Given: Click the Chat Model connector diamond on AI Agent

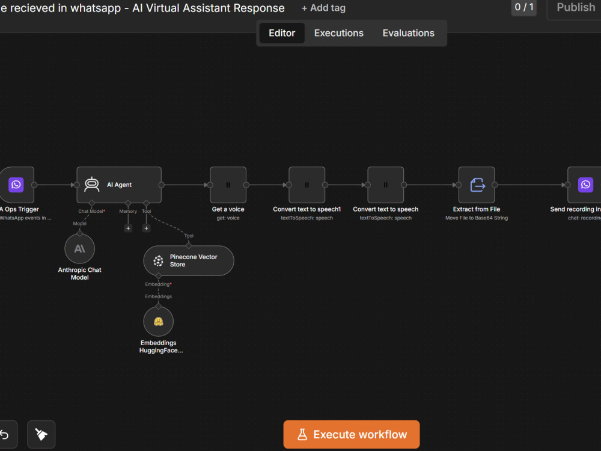Looking at the screenshot, I should click(x=91, y=203).
